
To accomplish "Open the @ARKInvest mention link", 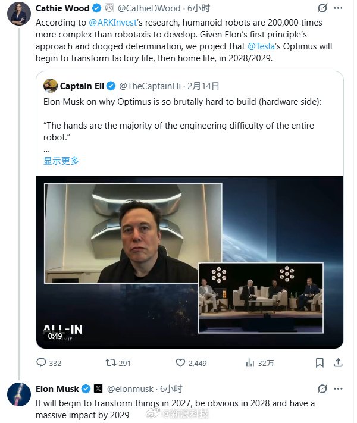I will 115,21.
